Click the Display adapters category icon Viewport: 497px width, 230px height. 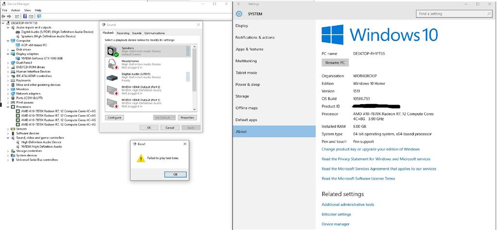[13, 54]
